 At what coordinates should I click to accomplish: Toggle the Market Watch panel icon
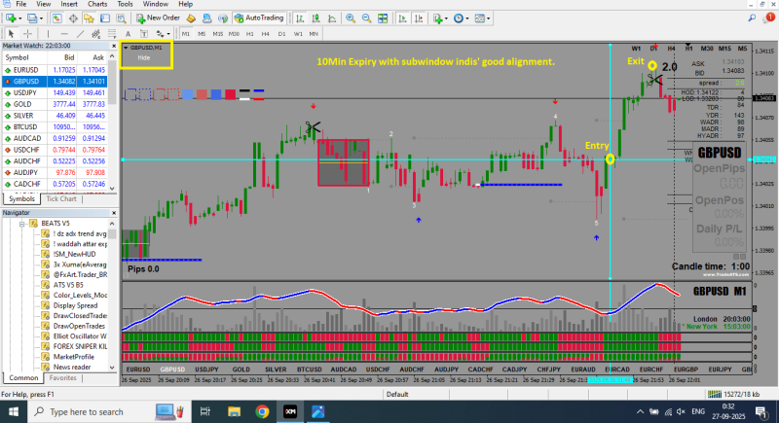click(x=56, y=18)
